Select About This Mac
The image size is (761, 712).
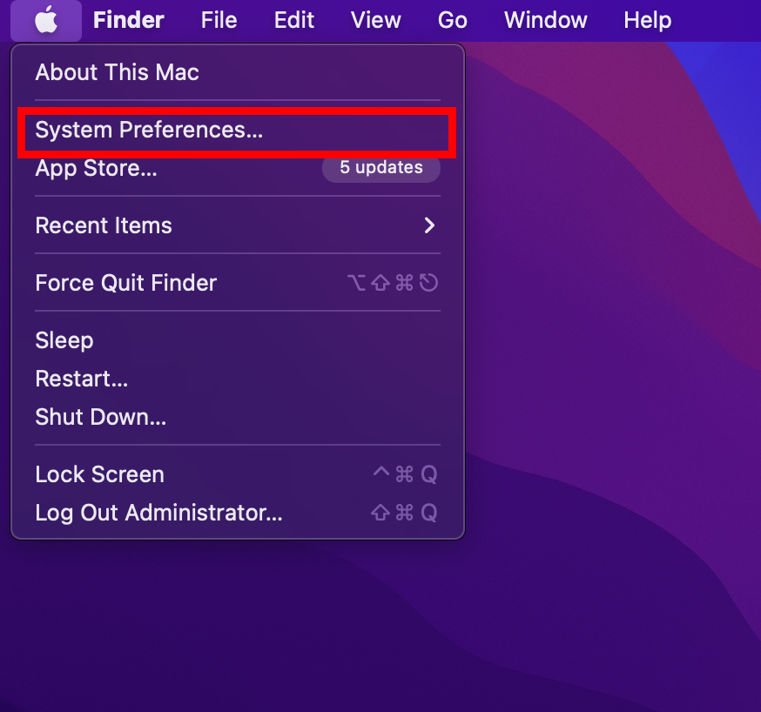tap(238, 72)
